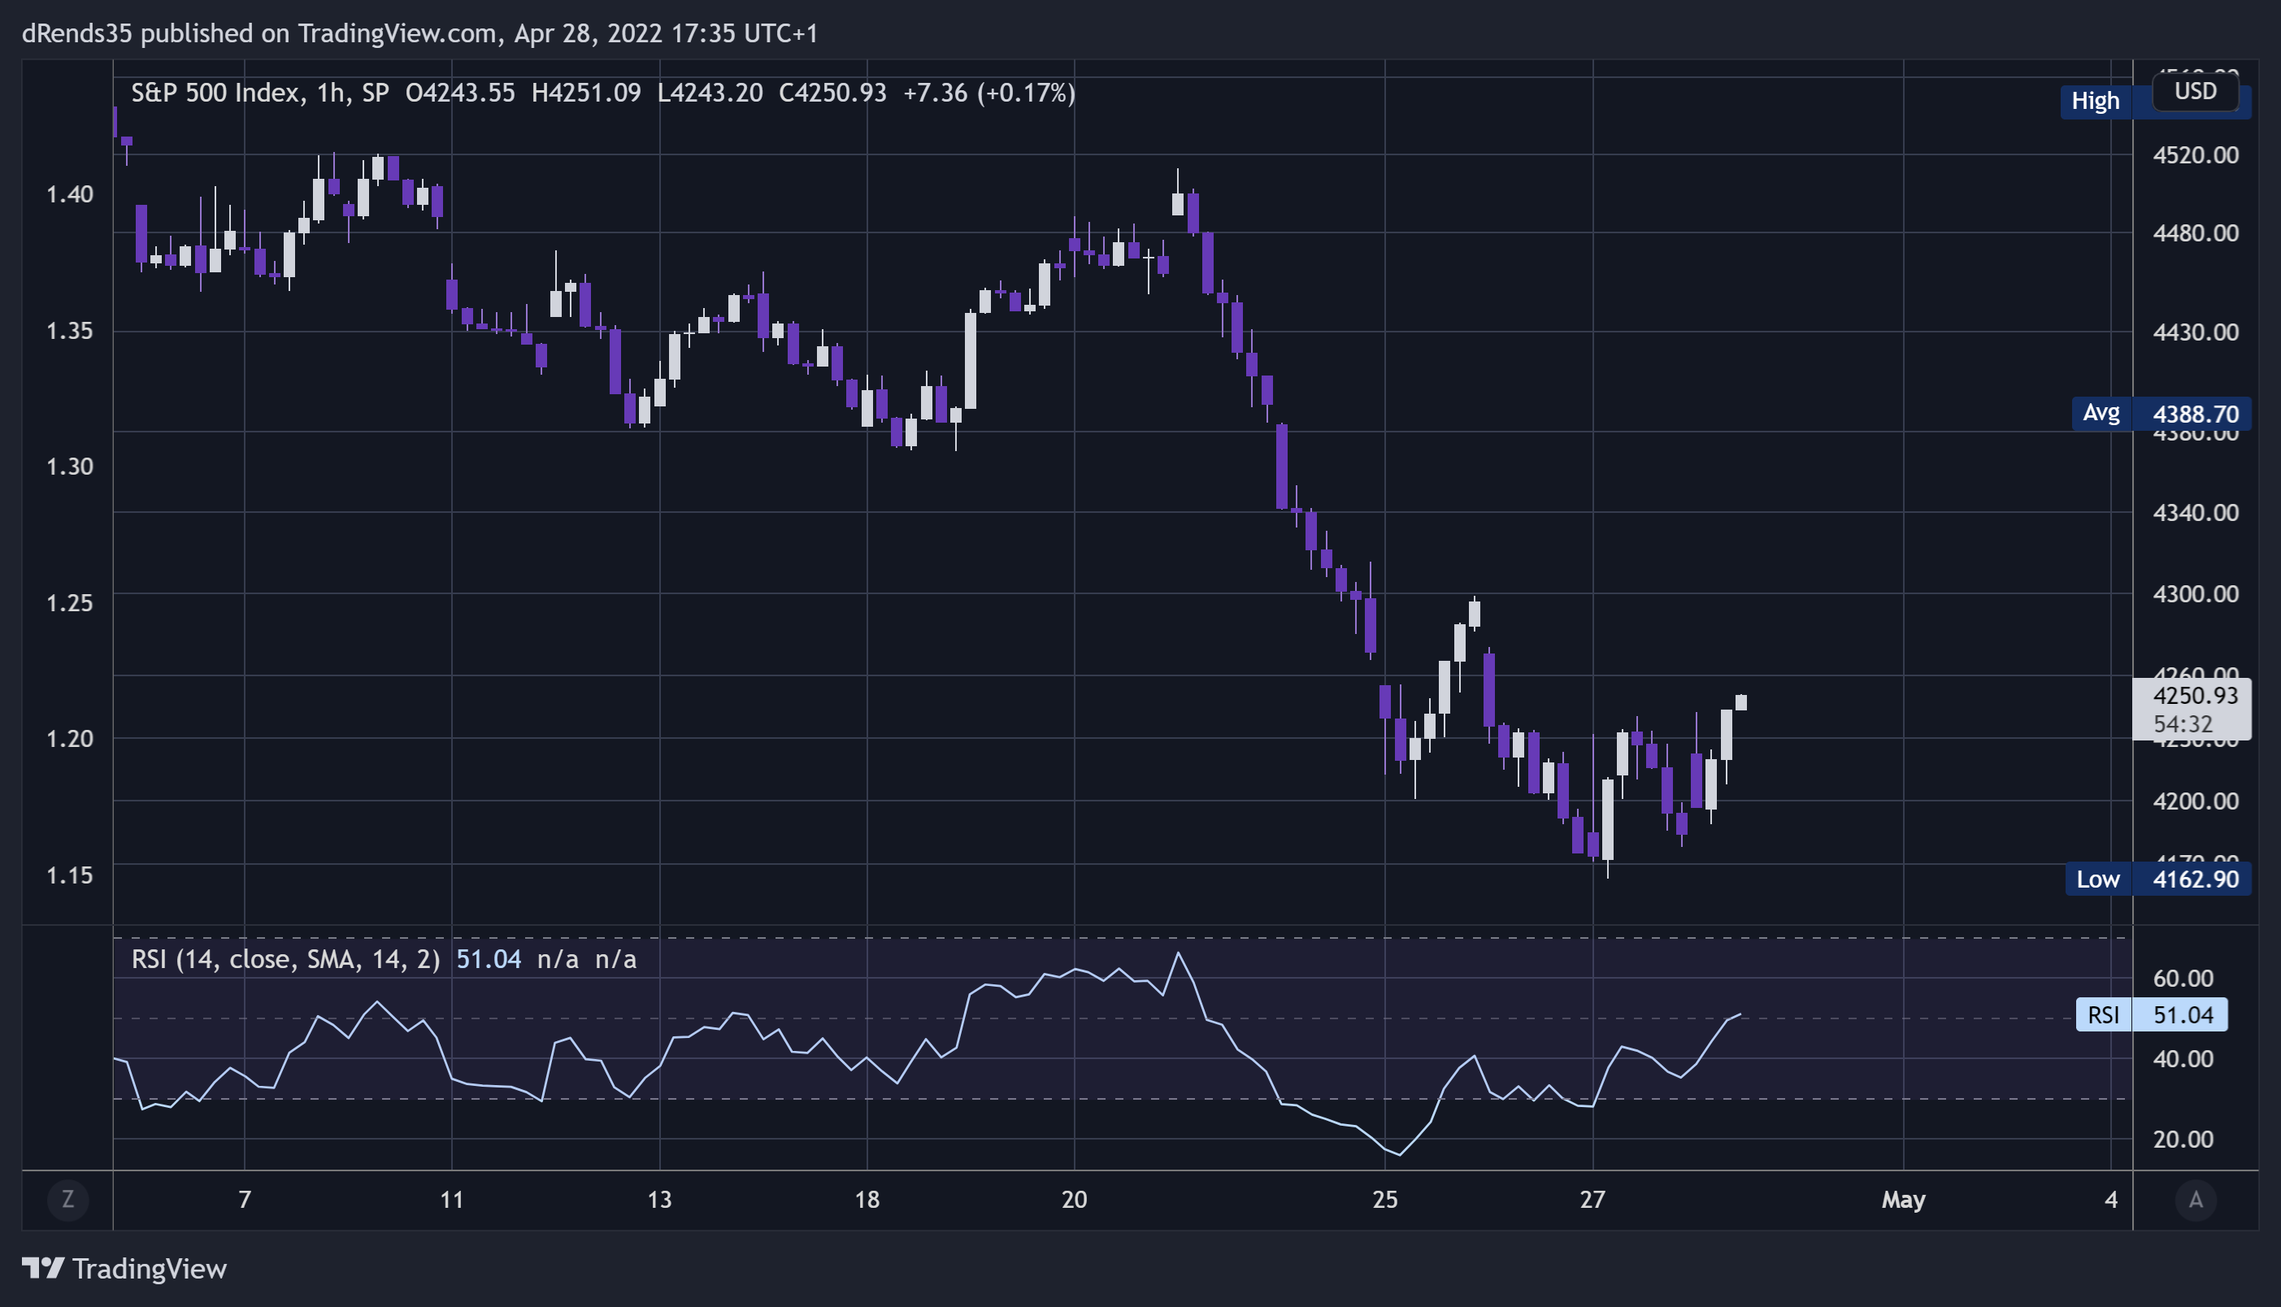Toggle the A auto-scale button

(2196, 1199)
